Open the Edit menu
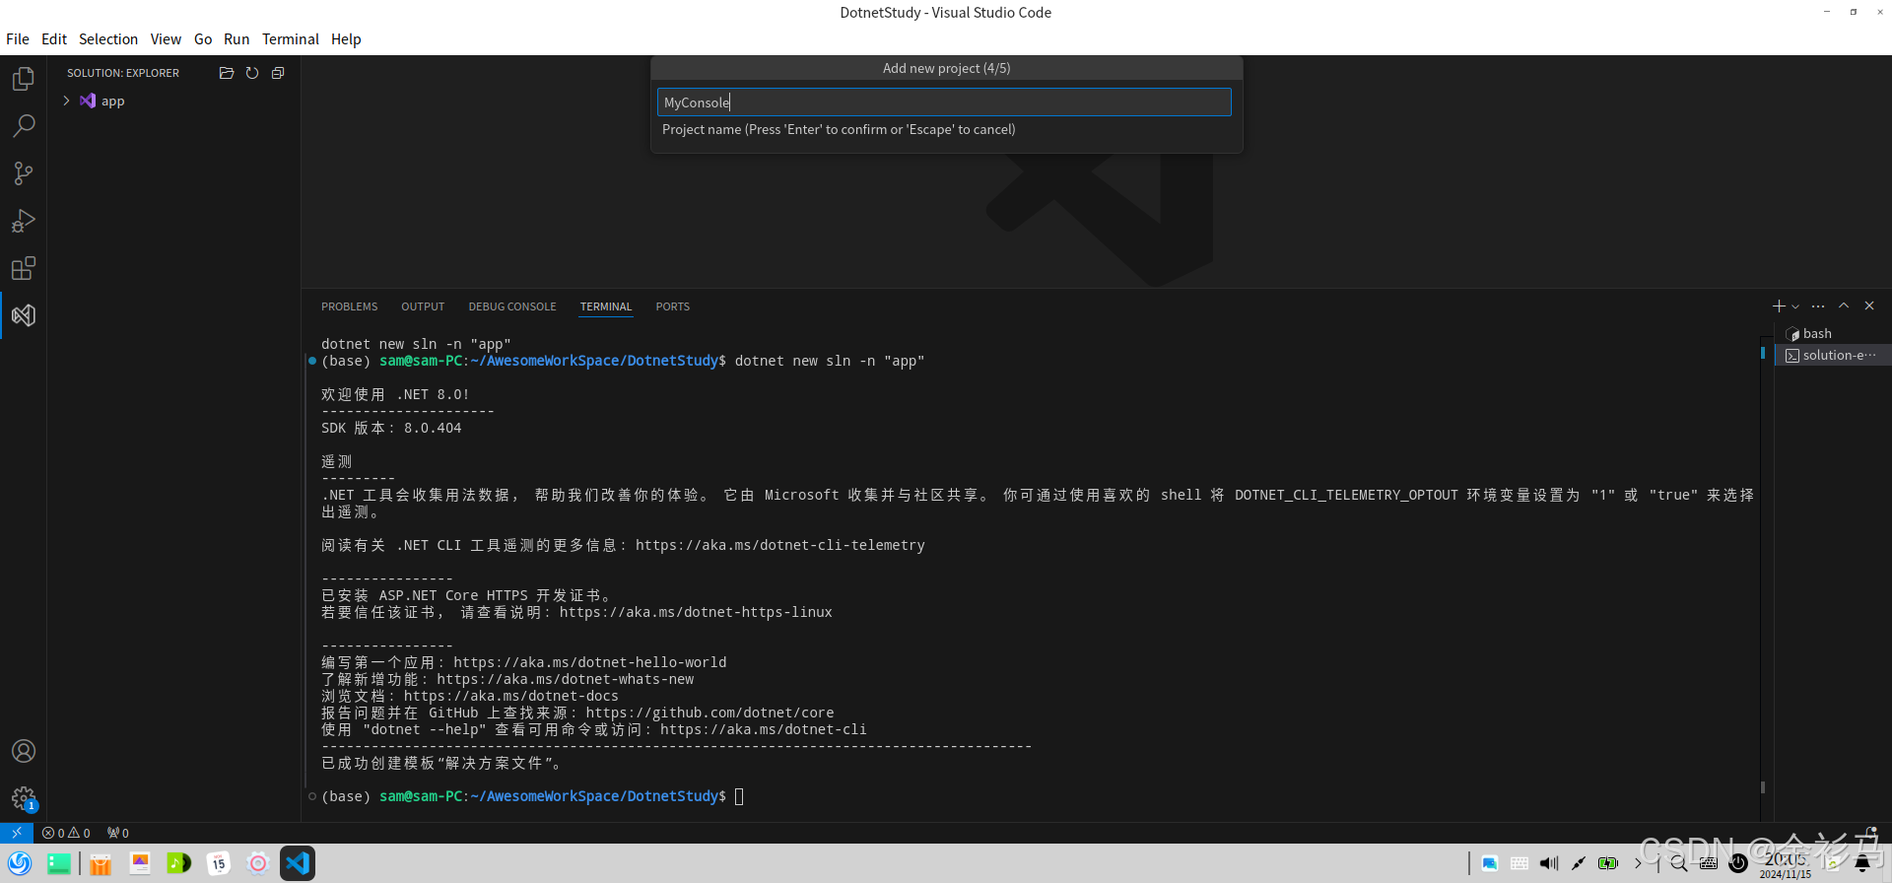Viewport: 1892px width, 883px height. 54,39
